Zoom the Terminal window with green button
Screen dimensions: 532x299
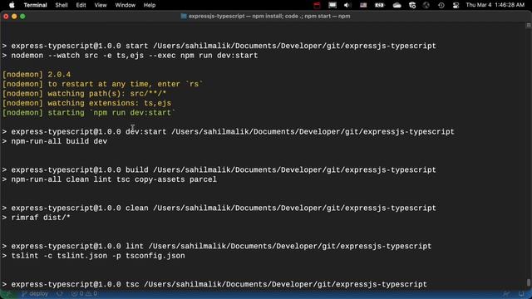point(22,17)
